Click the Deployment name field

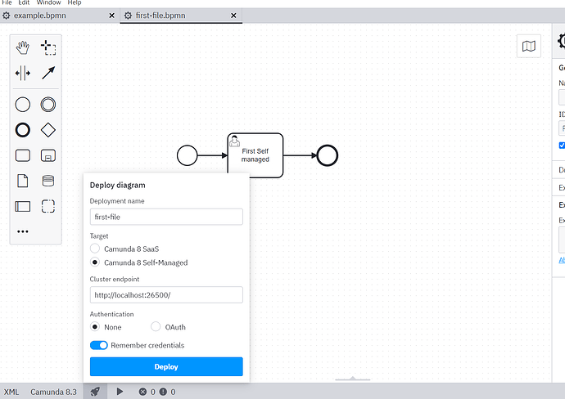coord(166,217)
